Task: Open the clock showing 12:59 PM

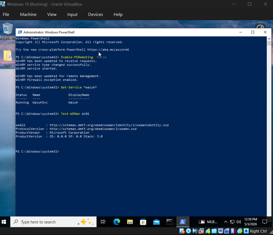Action: point(251,222)
